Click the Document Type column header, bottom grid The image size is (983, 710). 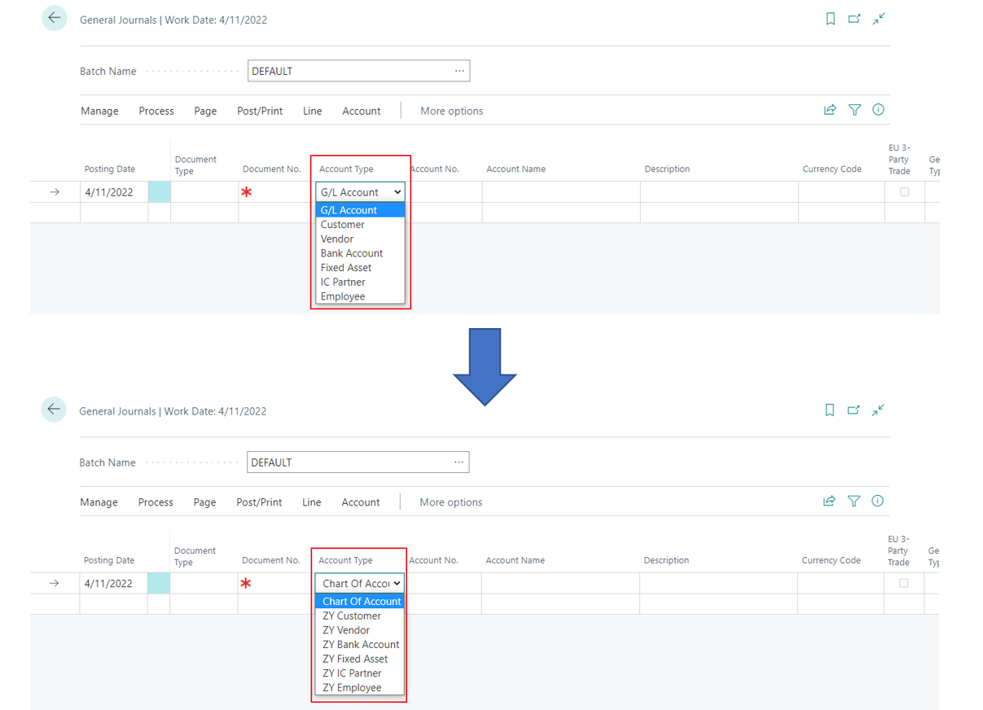[x=195, y=556]
